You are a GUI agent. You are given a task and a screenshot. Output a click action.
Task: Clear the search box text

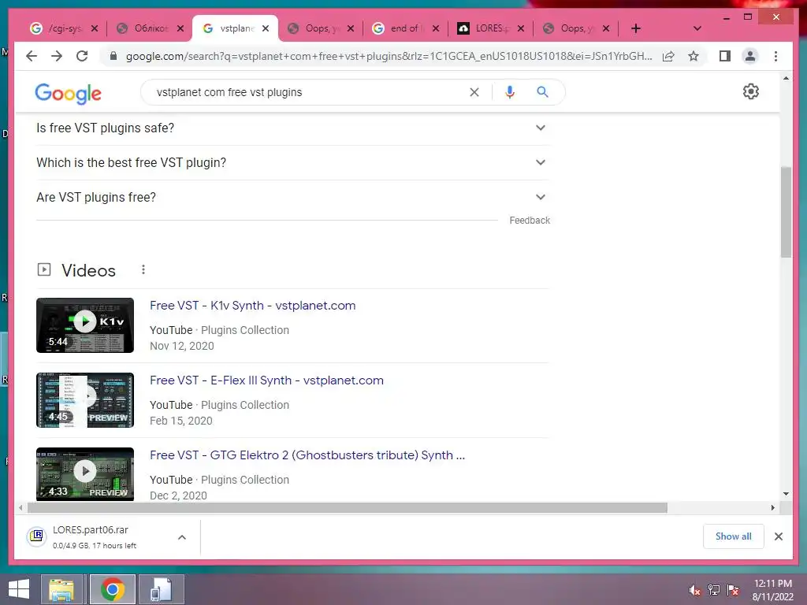474,92
